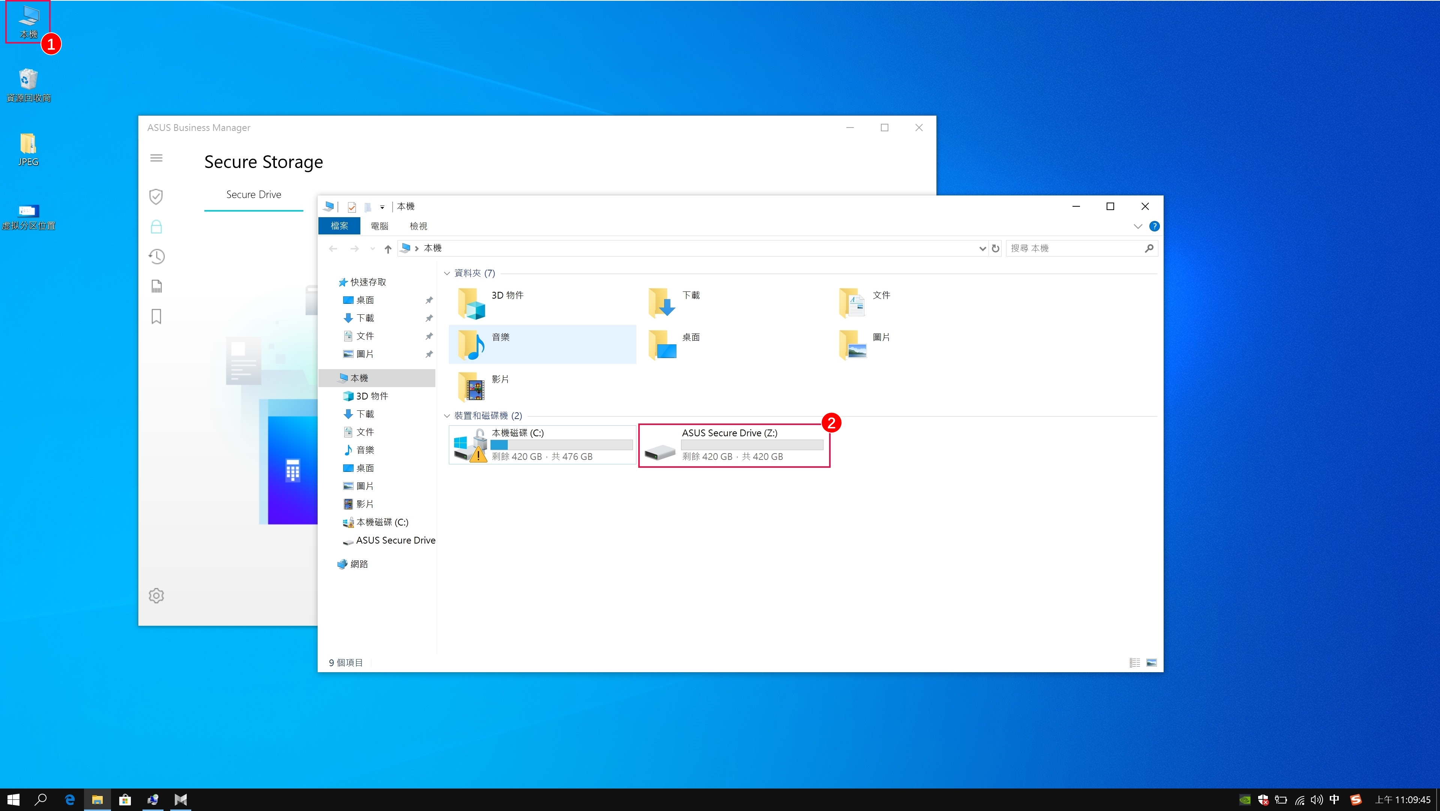The image size is (1440, 811).
Task: Open the hamburger menu in ASUS Business Manager
Action: click(x=156, y=158)
